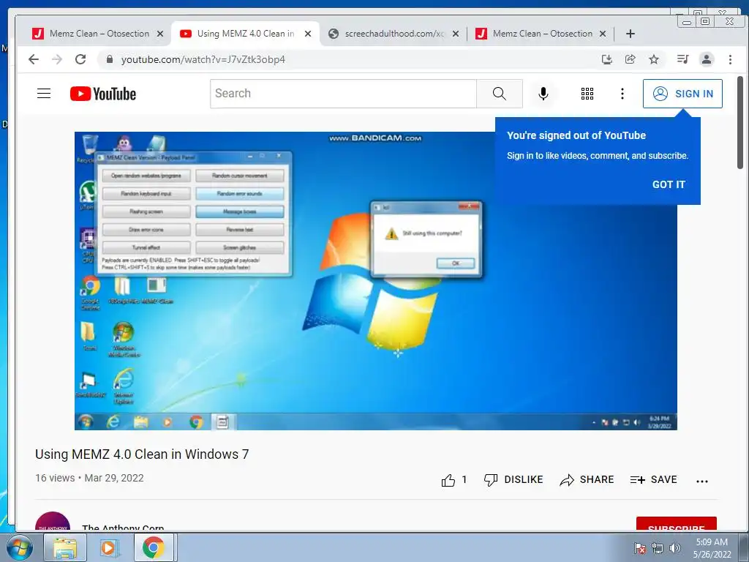Go to YouTube home via logo

pyautogui.click(x=103, y=94)
